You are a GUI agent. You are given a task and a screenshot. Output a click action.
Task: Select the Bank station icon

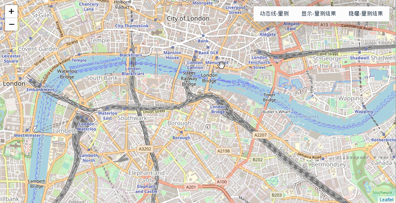(203, 36)
